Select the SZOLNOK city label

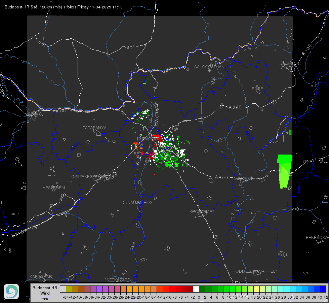coord(244,178)
